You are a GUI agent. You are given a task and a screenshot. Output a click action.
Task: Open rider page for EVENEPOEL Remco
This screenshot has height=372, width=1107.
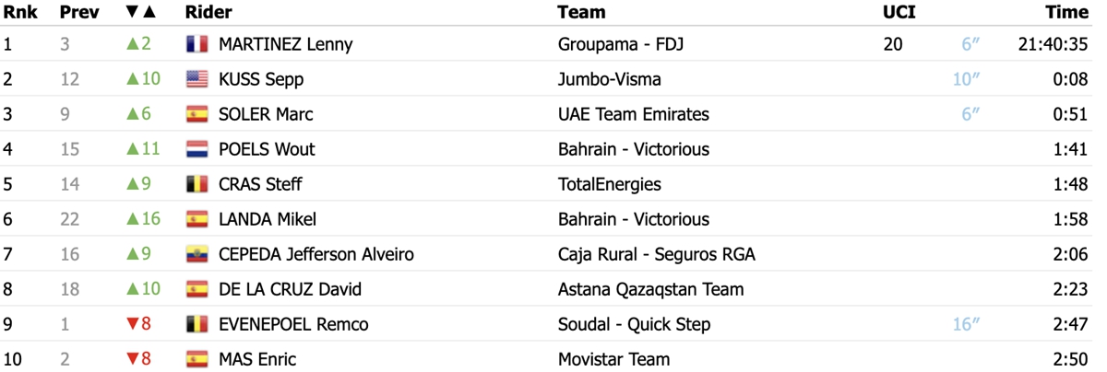point(293,324)
